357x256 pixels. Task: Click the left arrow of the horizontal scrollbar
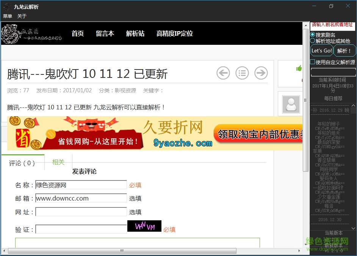click(4, 251)
